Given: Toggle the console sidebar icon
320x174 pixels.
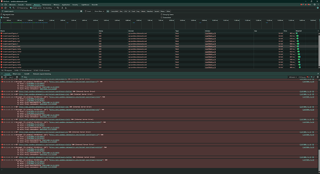Looking at the screenshot, I should point(2,77).
